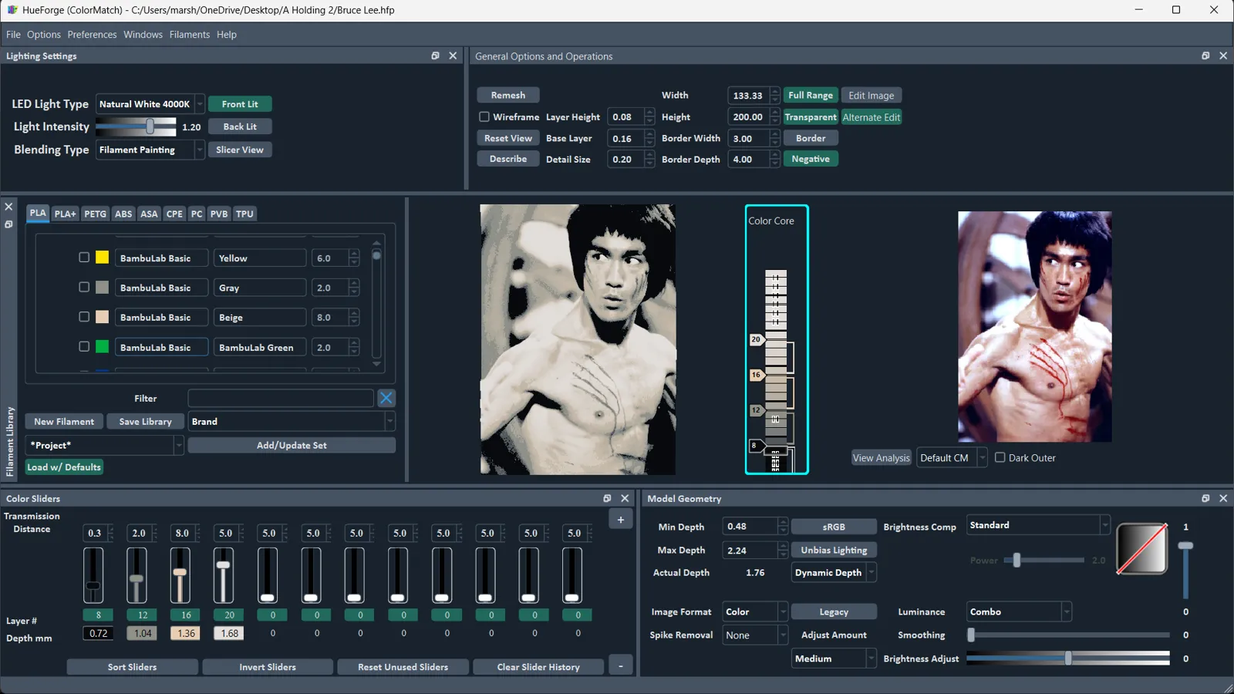Close the Lighting Settings panel

point(453,56)
